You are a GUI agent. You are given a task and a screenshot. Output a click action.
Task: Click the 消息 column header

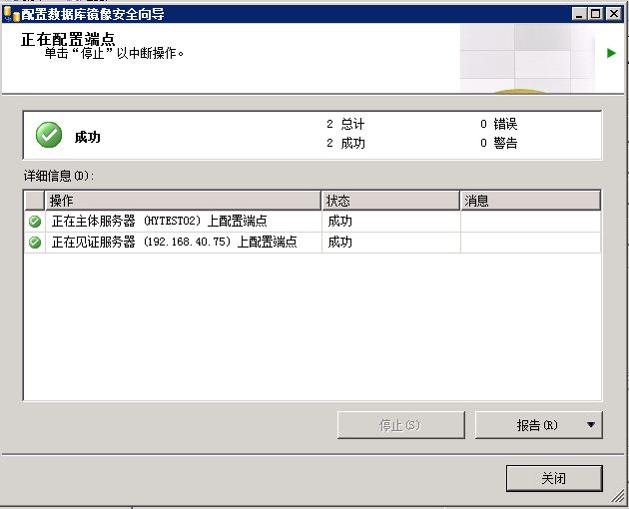click(530, 201)
